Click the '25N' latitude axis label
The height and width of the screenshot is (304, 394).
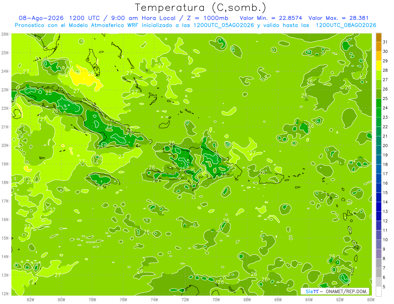pos(5,52)
